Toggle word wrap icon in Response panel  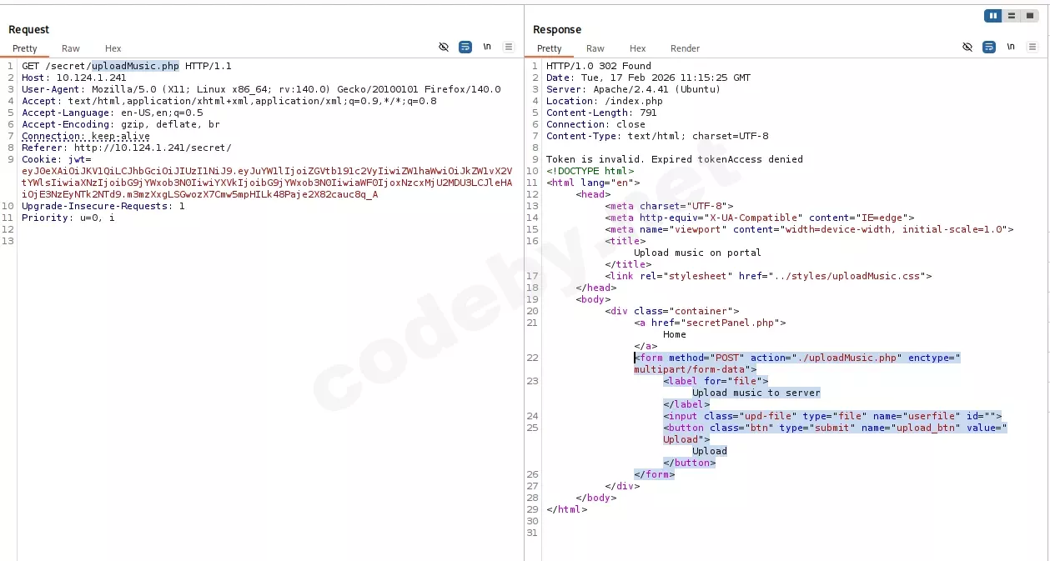pyautogui.click(x=989, y=48)
